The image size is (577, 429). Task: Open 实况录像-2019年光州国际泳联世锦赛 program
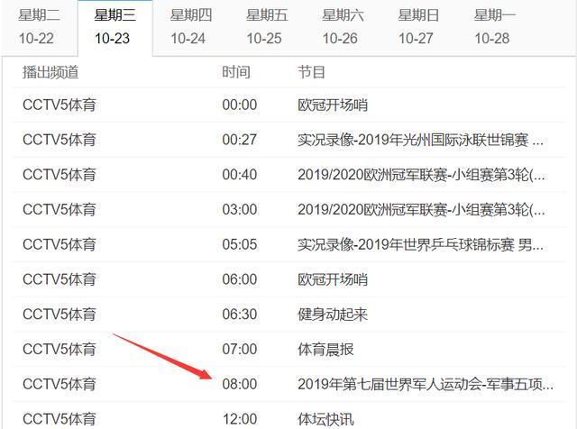(420, 140)
